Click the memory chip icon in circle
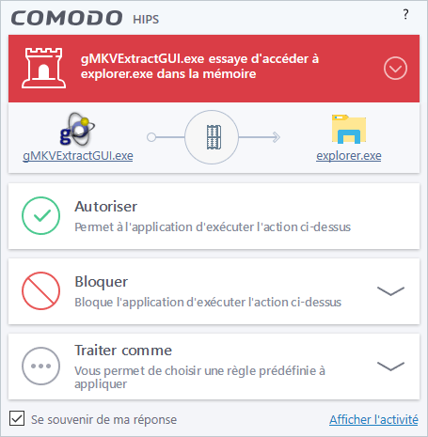 [x=212, y=137]
